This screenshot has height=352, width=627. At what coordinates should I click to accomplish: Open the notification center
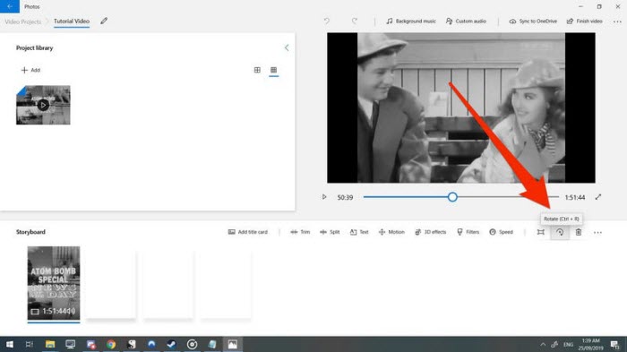click(x=615, y=345)
